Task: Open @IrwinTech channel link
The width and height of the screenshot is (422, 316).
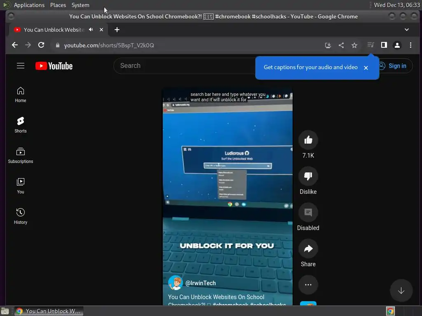Action: click(x=201, y=283)
